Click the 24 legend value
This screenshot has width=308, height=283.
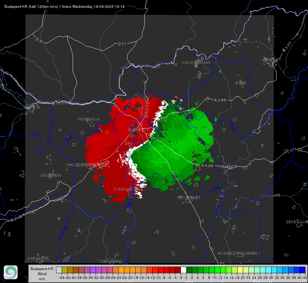(x=254, y=278)
